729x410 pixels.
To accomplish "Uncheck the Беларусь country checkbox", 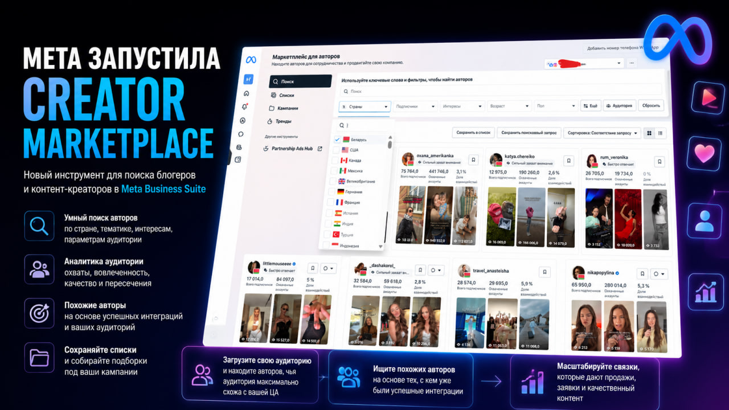I will pyautogui.click(x=337, y=140).
